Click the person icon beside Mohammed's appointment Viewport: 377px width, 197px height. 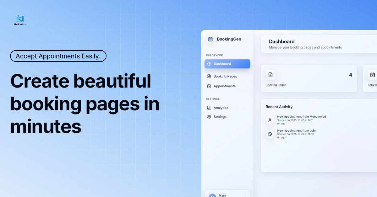(x=270, y=120)
